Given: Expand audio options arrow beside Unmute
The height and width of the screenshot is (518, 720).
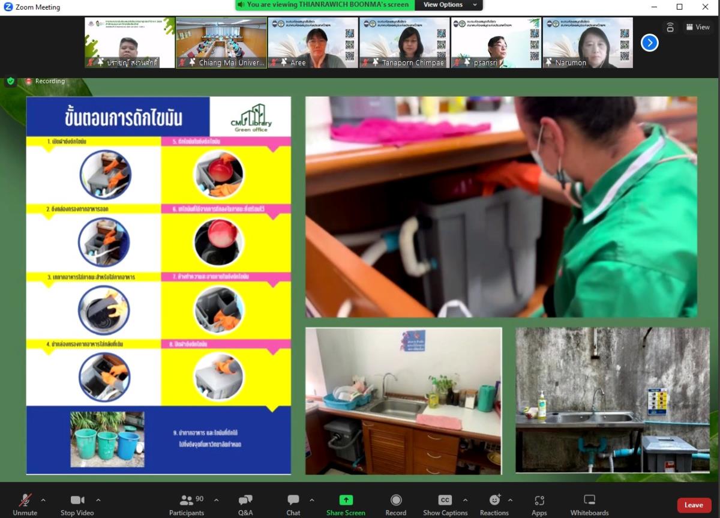Looking at the screenshot, I should (43, 499).
